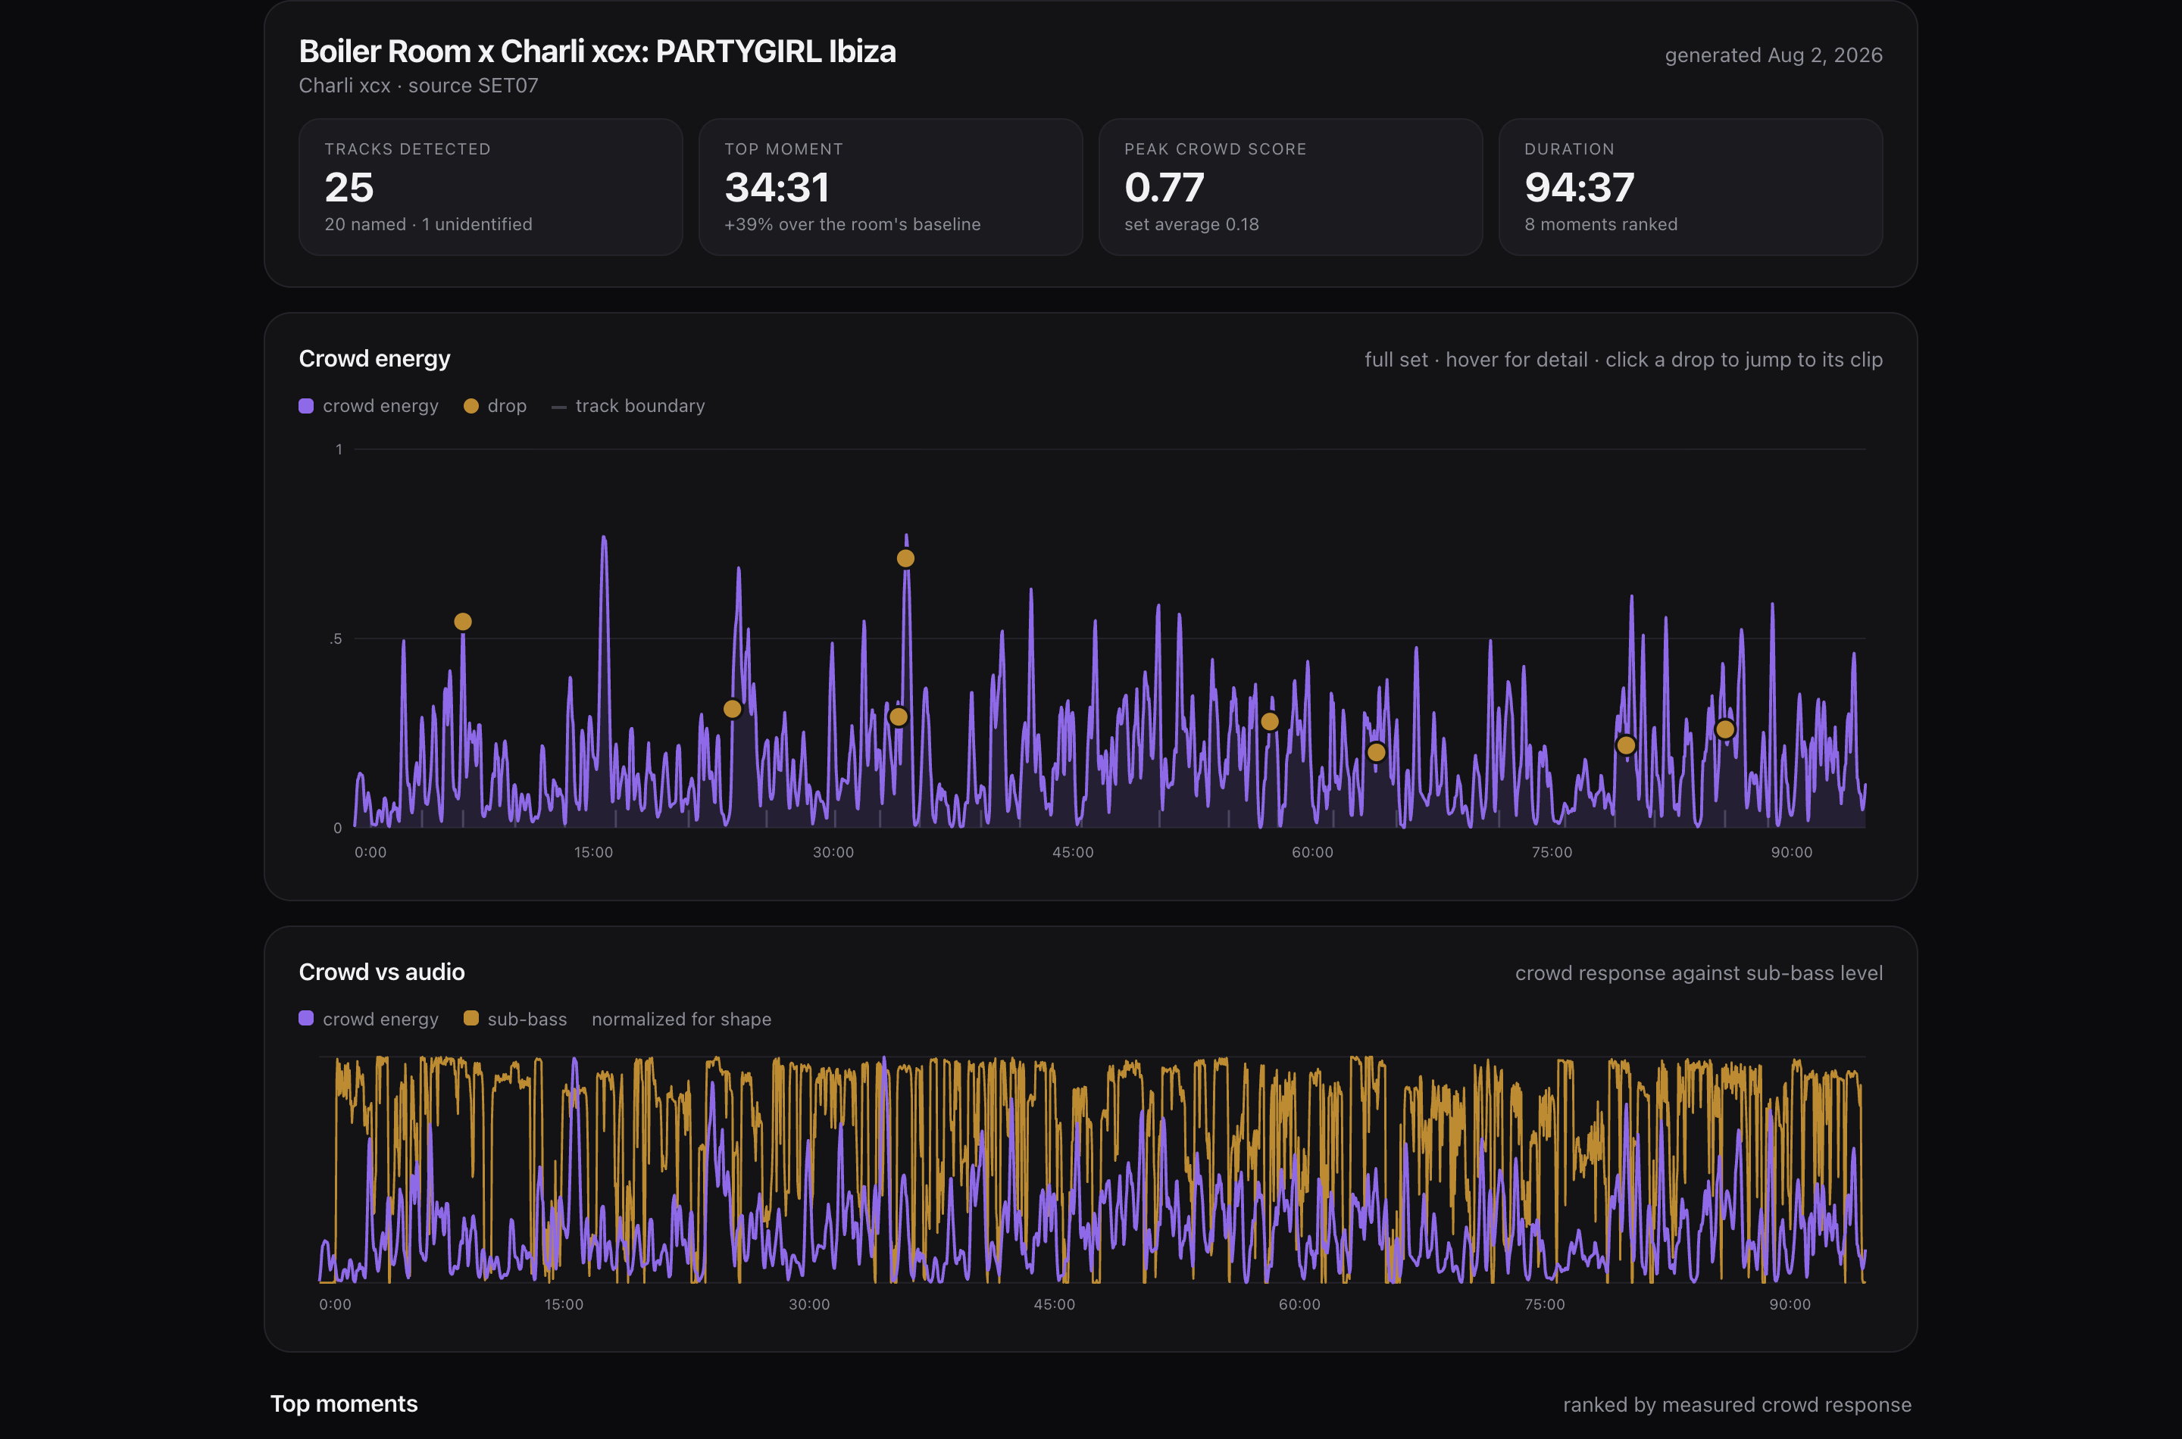2182x1439 pixels.
Task: Click the 45:00 label on Crowd energy axis
Action: point(1073,853)
